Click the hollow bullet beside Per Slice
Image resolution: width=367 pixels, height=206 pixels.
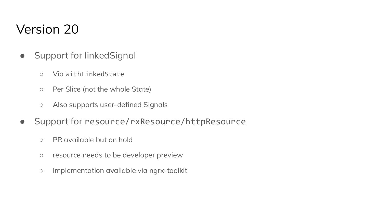[42, 90]
